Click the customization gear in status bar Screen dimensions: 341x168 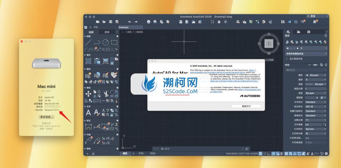tap(326, 154)
